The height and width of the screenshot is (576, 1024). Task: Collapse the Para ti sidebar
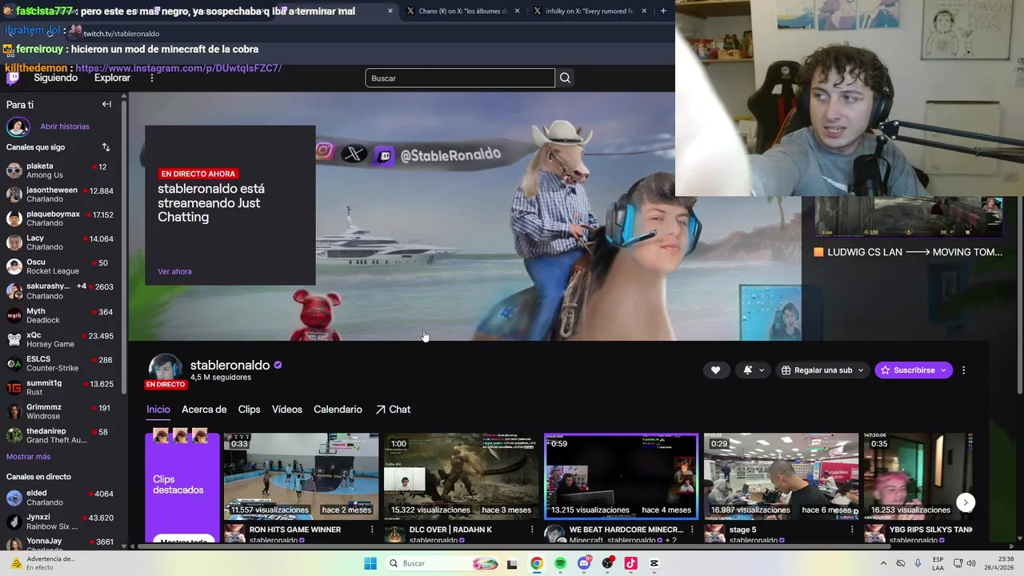point(106,104)
